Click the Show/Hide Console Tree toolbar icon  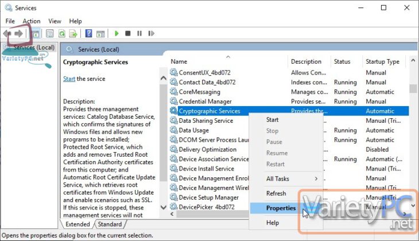[34, 34]
